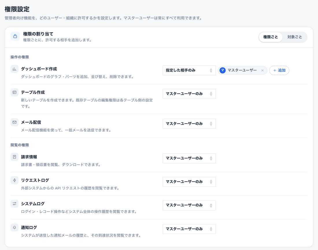Click the lock icon beside 権限の割り当て
This screenshot has height=250, width=318.
(15, 36)
